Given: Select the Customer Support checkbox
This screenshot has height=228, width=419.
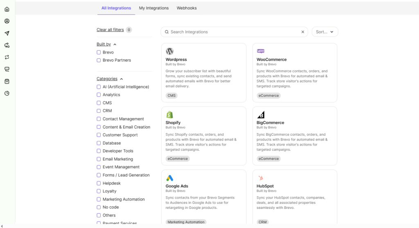Looking at the screenshot, I should [99, 135].
